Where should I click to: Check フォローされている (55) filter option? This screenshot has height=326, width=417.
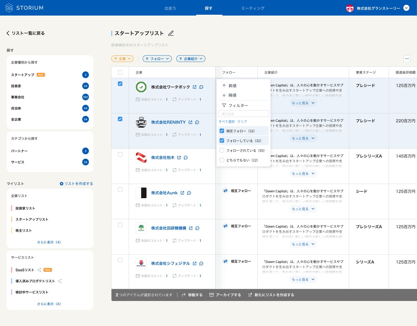click(x=222, y=150)
